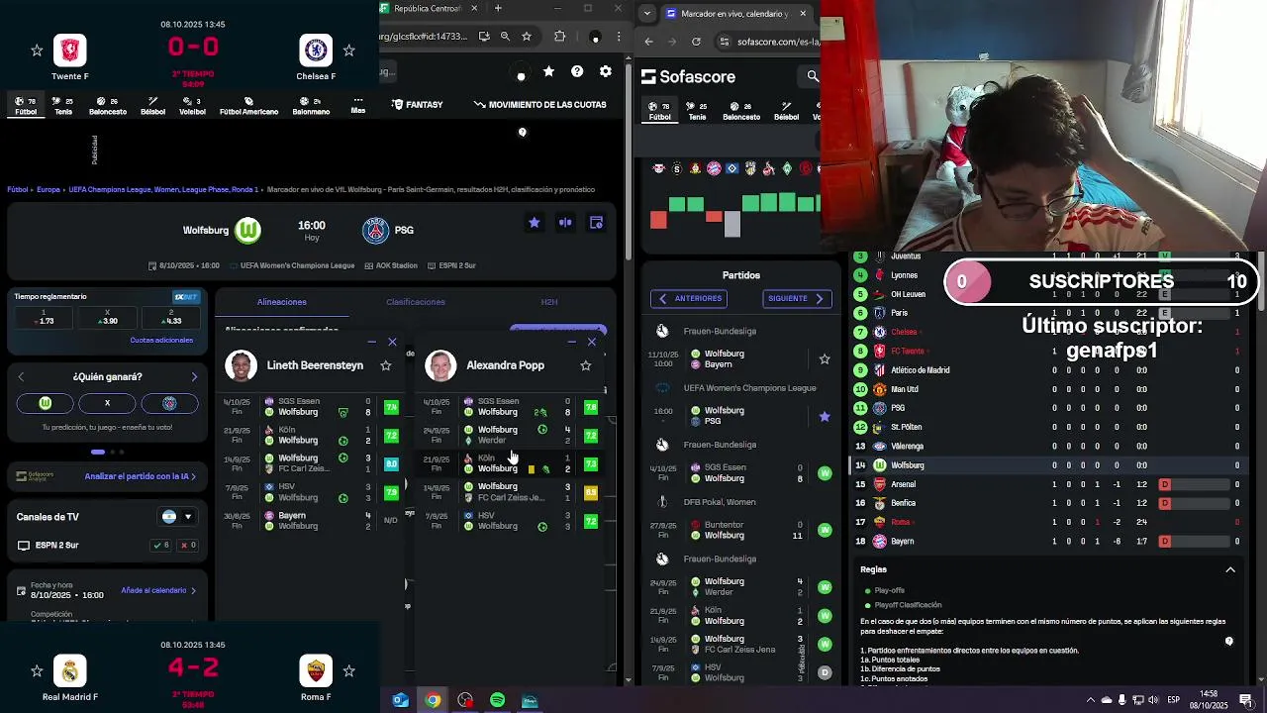Select Voleibol sport in left Sofascore window
The height and width of the screenshot is (713, 1267).
pos(192,106)
